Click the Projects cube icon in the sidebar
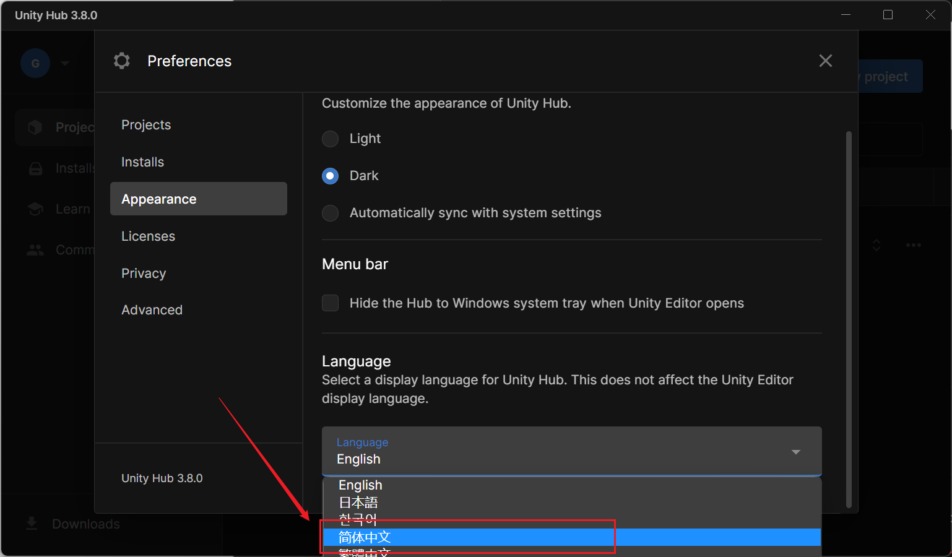 point(35,127)
